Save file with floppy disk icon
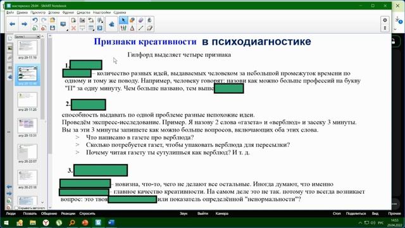Screen dimensions: 405x228 pos(53,28)
